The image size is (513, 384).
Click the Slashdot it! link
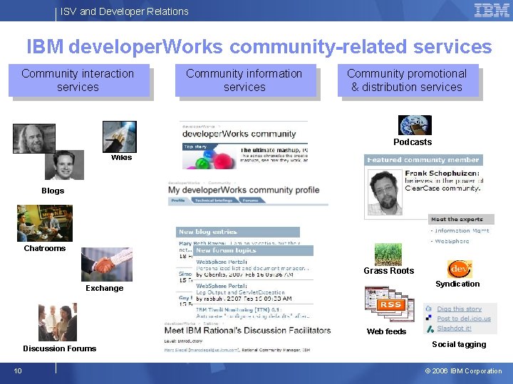click(454, 329)
